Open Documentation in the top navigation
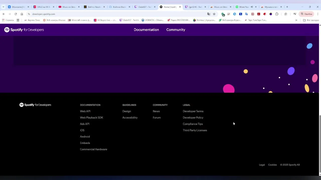Screen dimensions: 321x180 click(x=146, y=30)
